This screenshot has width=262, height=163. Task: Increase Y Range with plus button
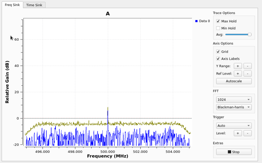238,66
